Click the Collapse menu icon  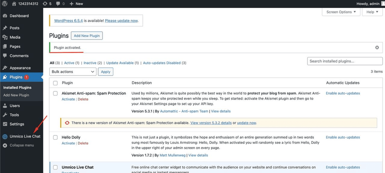pos(5,146)
